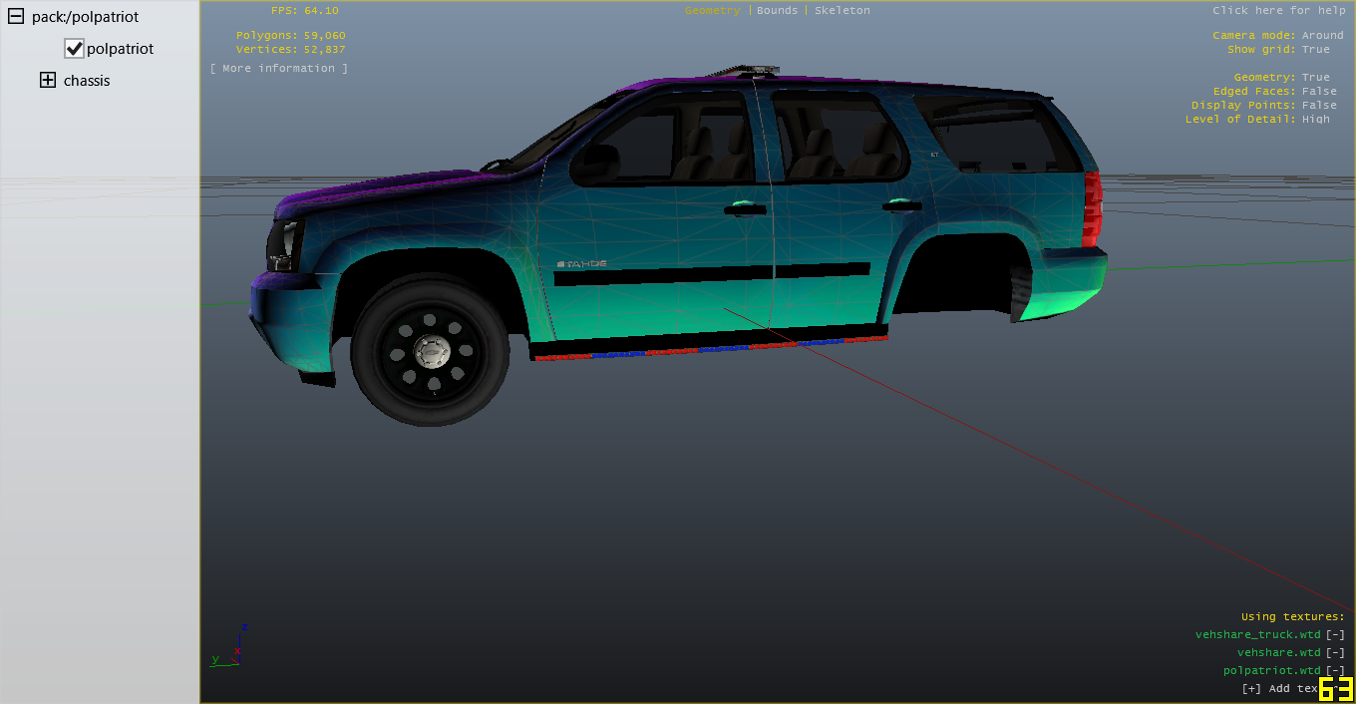Screen dimensions: 1356x704
Task: Select the chassis item label
Action: pyautogui.click(x=87, y=81)
